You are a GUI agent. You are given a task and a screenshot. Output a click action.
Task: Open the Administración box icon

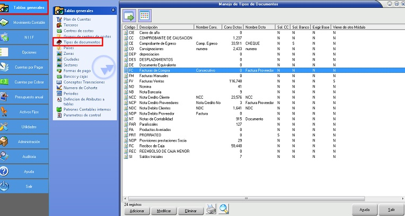click(x=5, y=142)
